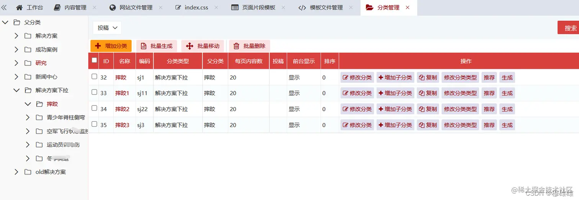The image size is (579, 200).
Task: Open the 摔跤3 category name link
Action: (x=122, y=125)
